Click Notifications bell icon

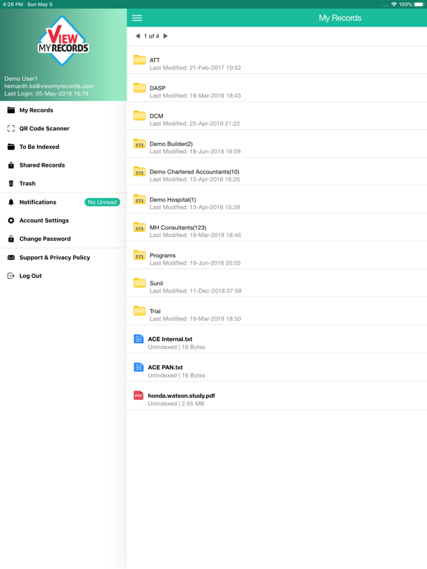(11, 202)
